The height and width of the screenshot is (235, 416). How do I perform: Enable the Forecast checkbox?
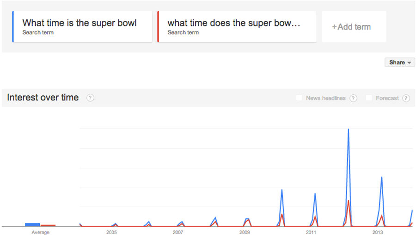[369, 98]
